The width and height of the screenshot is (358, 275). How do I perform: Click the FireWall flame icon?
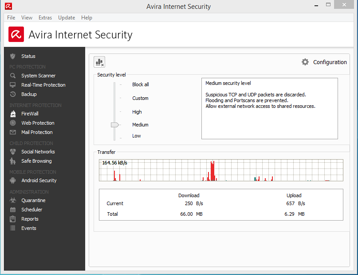(13, 114)
